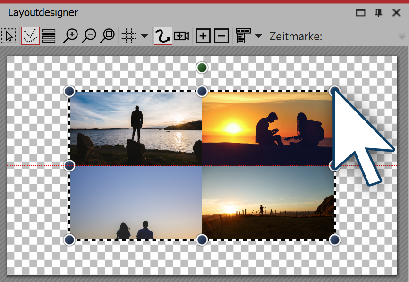Click the bottom-left corner resize handle

point(69,239)
